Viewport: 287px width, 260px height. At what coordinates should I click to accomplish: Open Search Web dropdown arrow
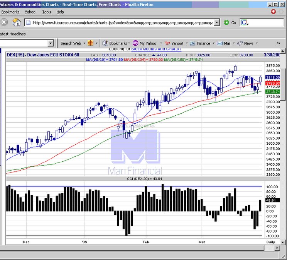pyautogui.click(x=84, y=43)
